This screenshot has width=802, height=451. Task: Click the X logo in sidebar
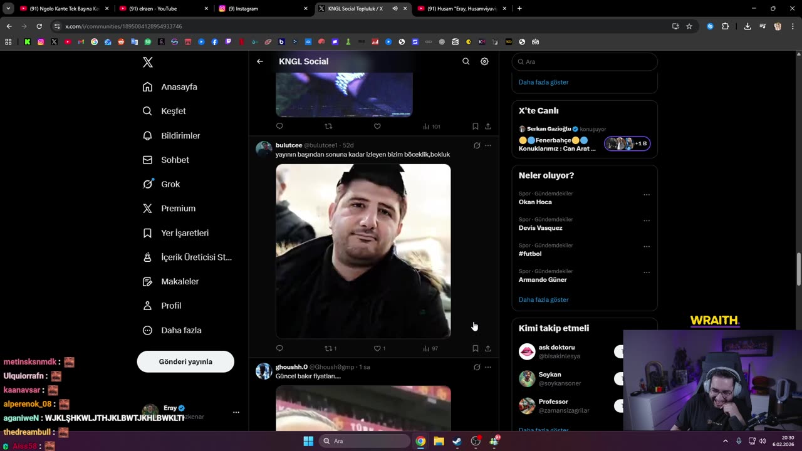click(148, 62)
